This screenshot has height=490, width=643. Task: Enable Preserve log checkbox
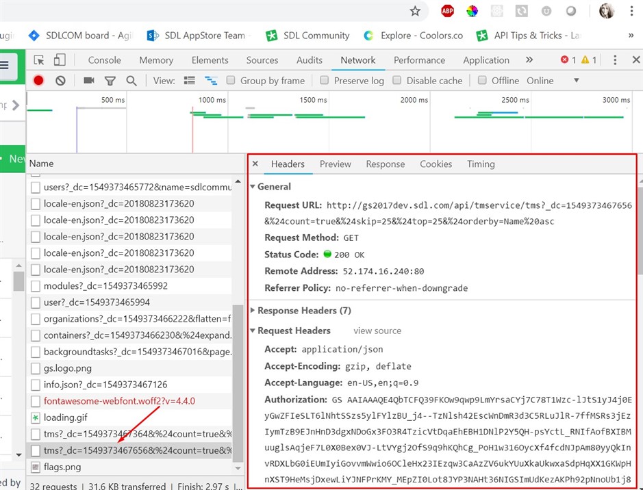coord(325,80)
